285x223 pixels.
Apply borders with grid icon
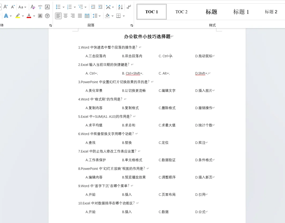tap(118, 16)
